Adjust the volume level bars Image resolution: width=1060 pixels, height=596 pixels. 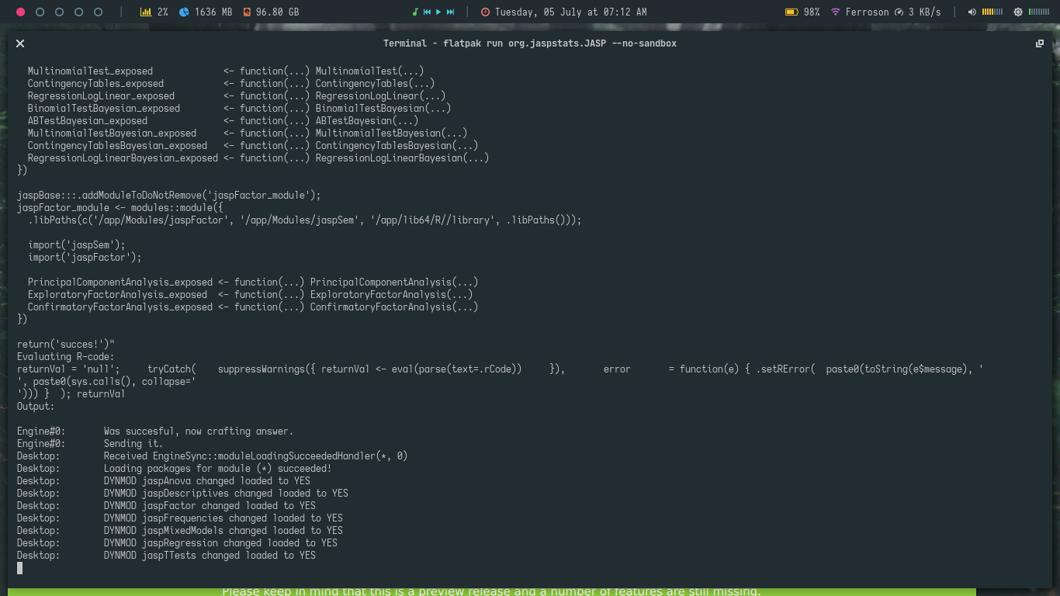992,12
